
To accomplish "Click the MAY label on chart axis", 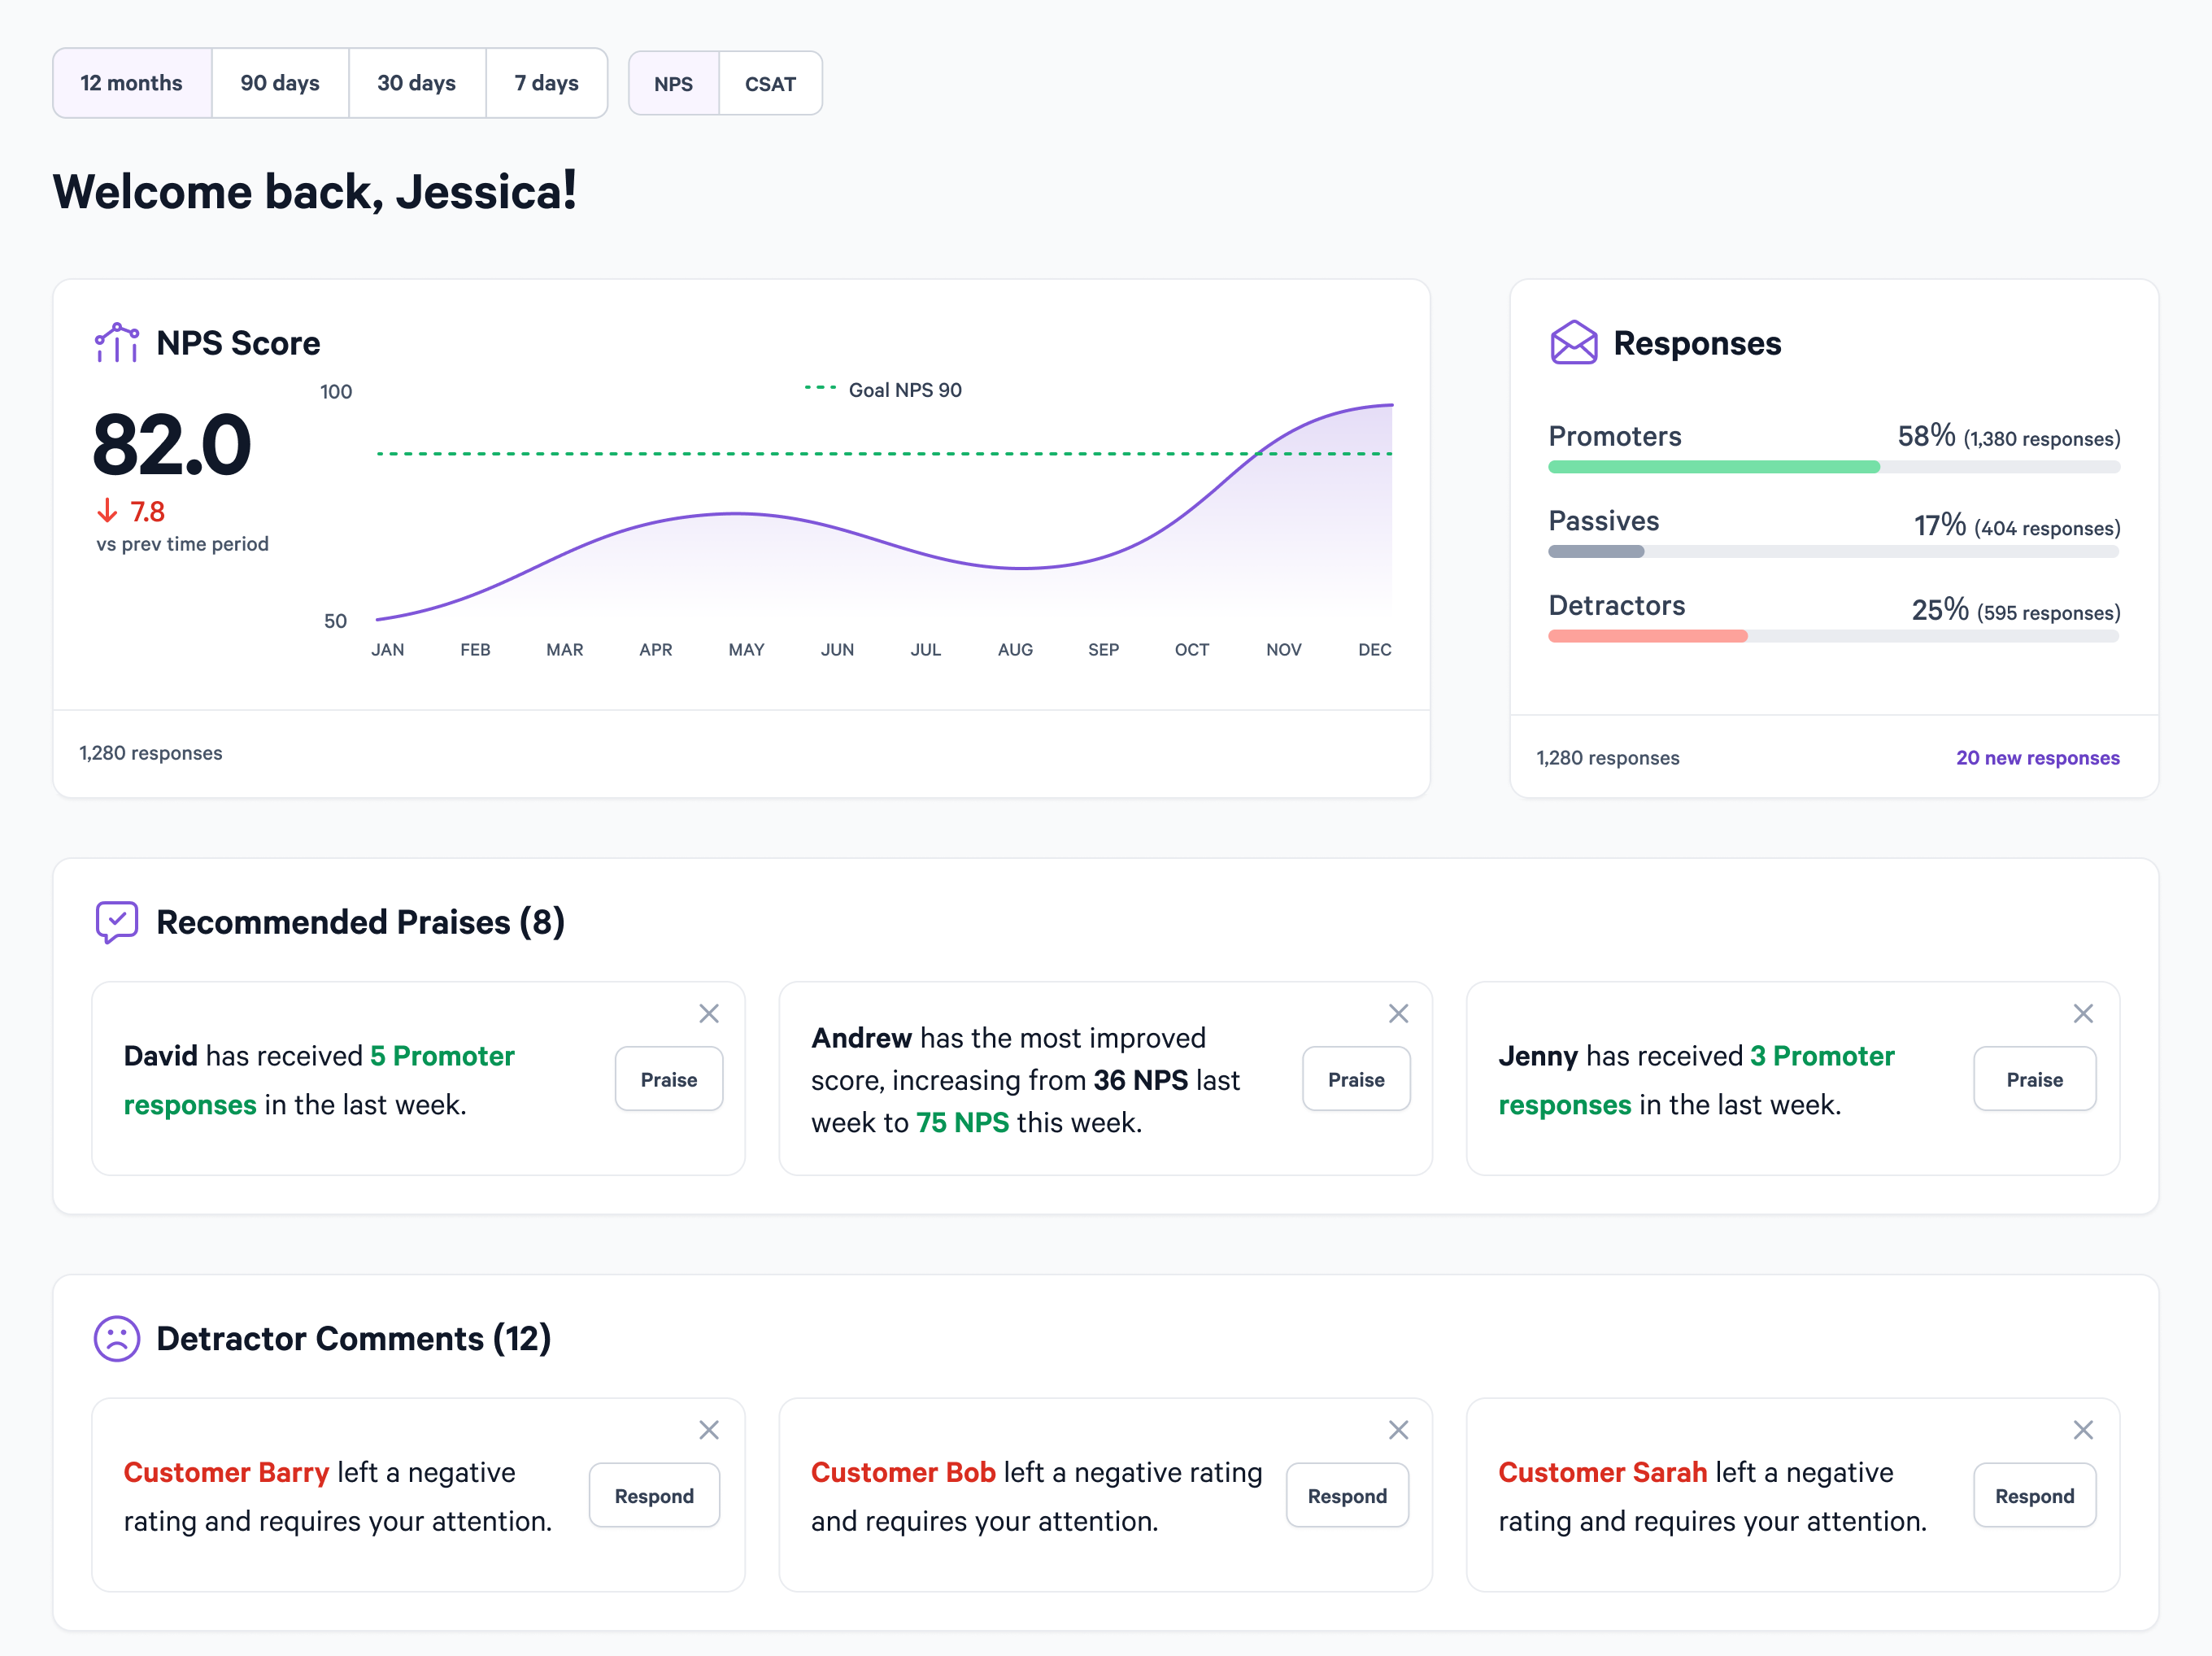I will click(746, 650).
